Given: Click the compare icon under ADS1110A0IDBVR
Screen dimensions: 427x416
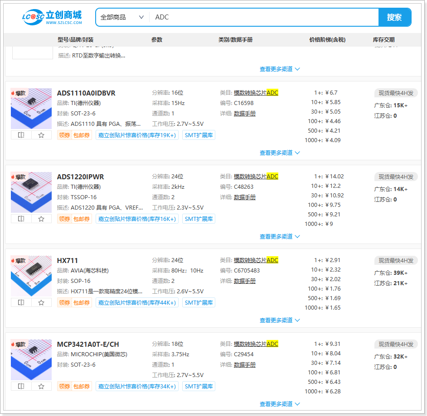Looking at the screenshot, I should coord(21,135).
